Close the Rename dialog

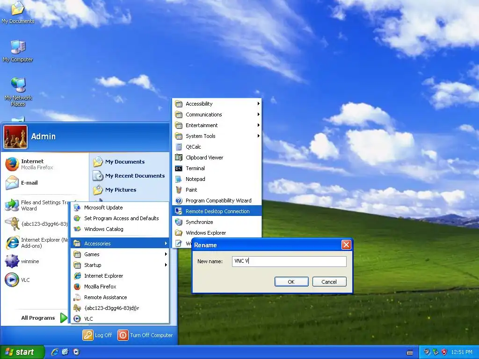point(346,245)
